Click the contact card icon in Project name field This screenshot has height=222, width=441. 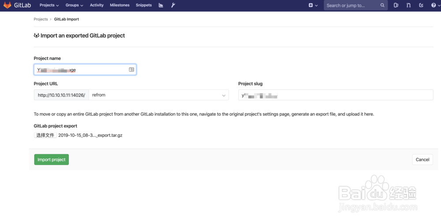[131, 69]
